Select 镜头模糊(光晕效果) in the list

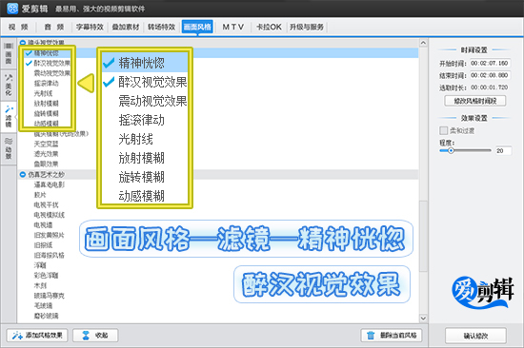point(61,134)
